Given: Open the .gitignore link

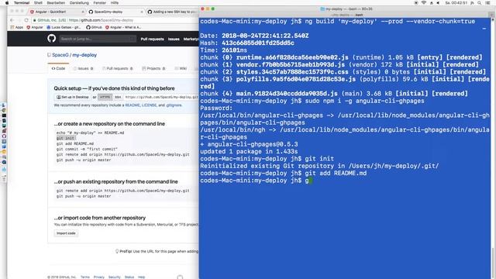Looking at the screenshot, I should click(174, 105).
